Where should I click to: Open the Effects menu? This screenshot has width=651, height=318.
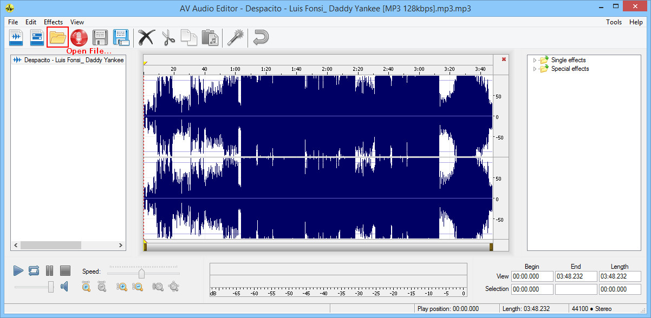pos(53,22)
